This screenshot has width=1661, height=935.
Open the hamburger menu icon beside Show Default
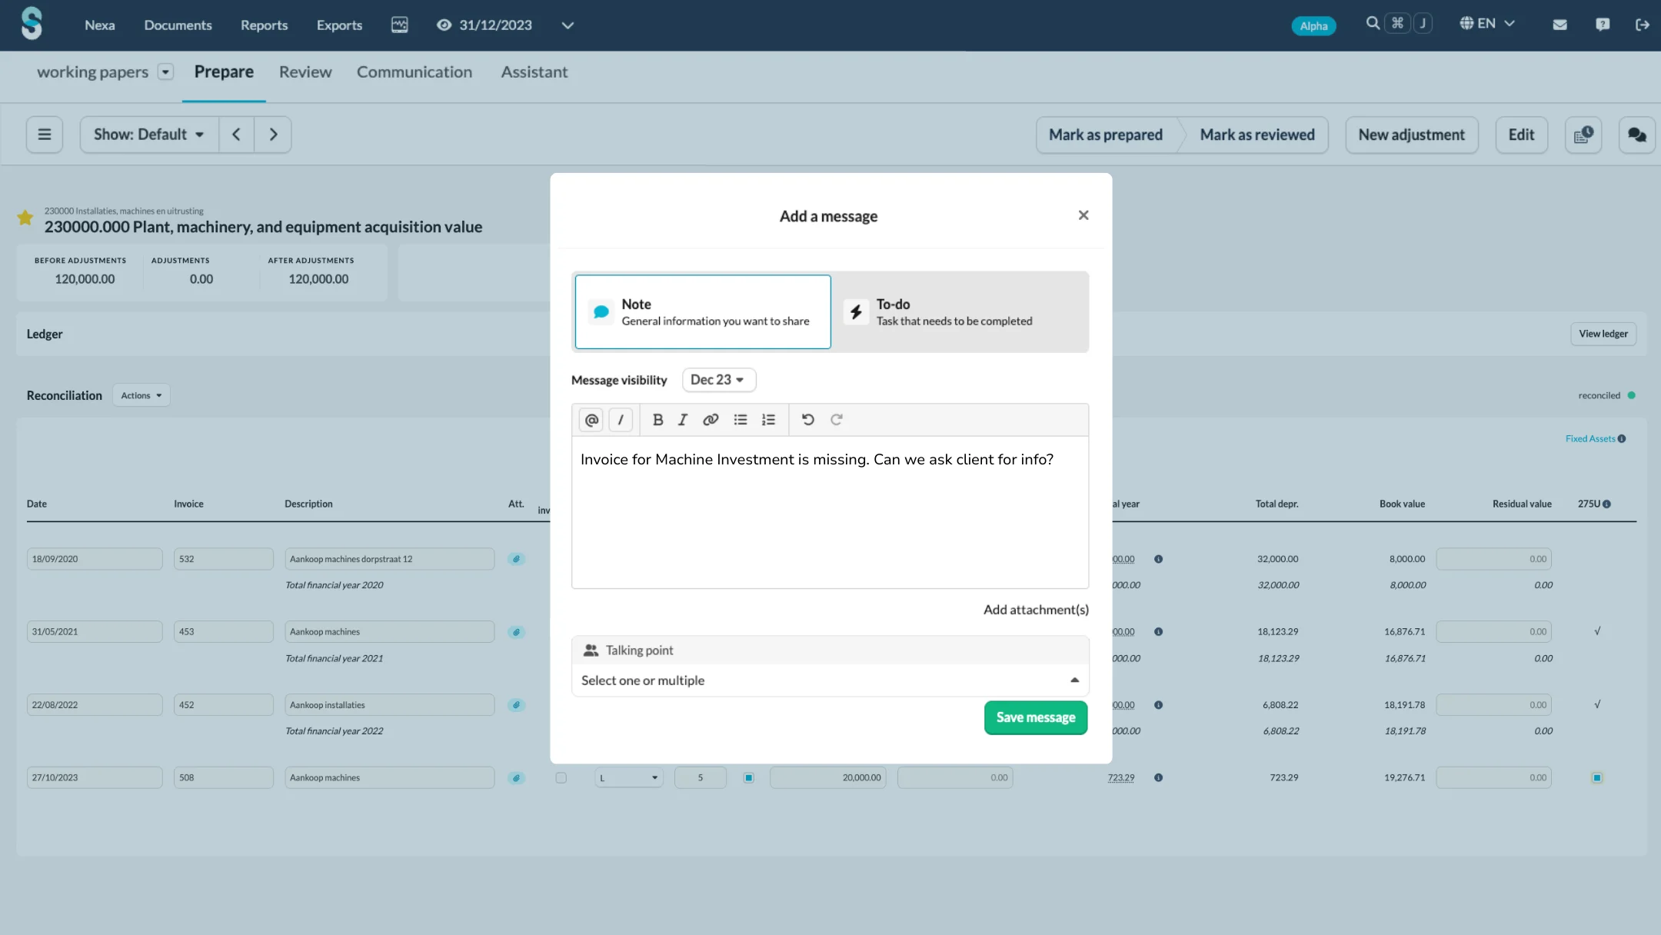[45, 135]
